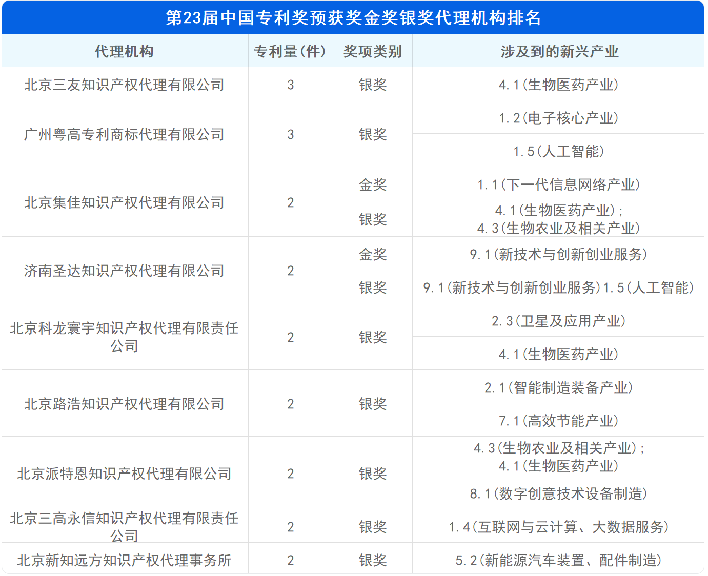Click patent count 2 in 济南圣达 row

291,270
